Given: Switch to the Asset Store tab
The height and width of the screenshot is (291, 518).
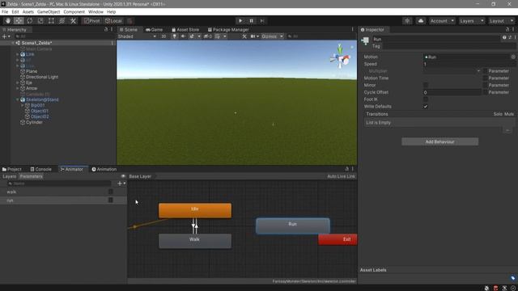Looking at the screenshot, I should (x=185, y=30).
